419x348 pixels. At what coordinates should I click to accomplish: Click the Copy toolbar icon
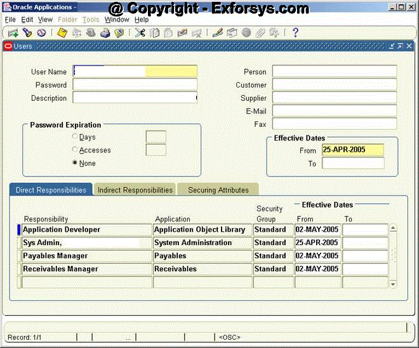tap(155, 32)
